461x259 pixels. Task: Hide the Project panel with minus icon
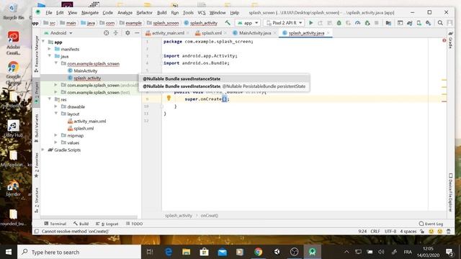137,33
